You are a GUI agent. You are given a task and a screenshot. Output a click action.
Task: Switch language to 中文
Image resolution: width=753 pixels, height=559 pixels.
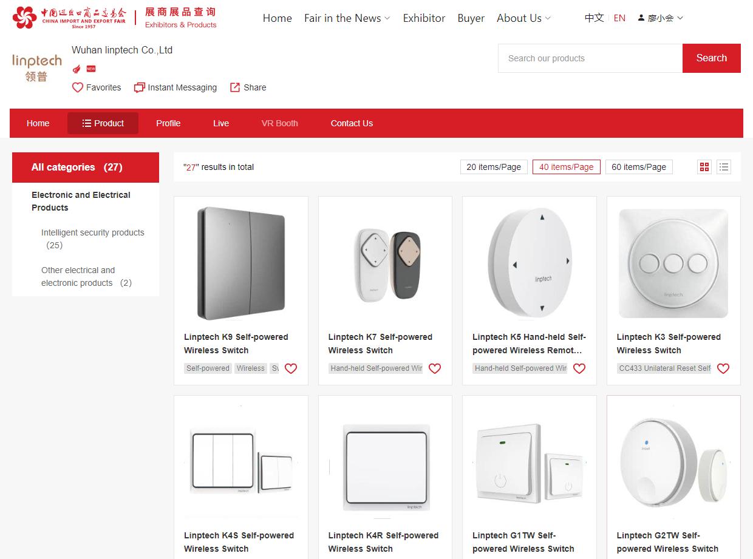click(x=594, y=18)
